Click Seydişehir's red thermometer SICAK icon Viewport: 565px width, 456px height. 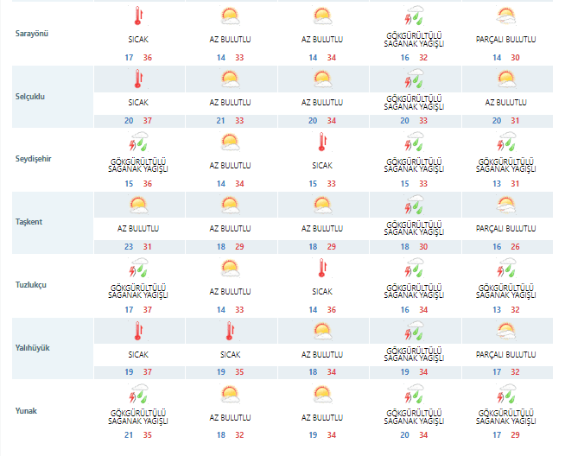pyautogui.click(x=321, y=142)
